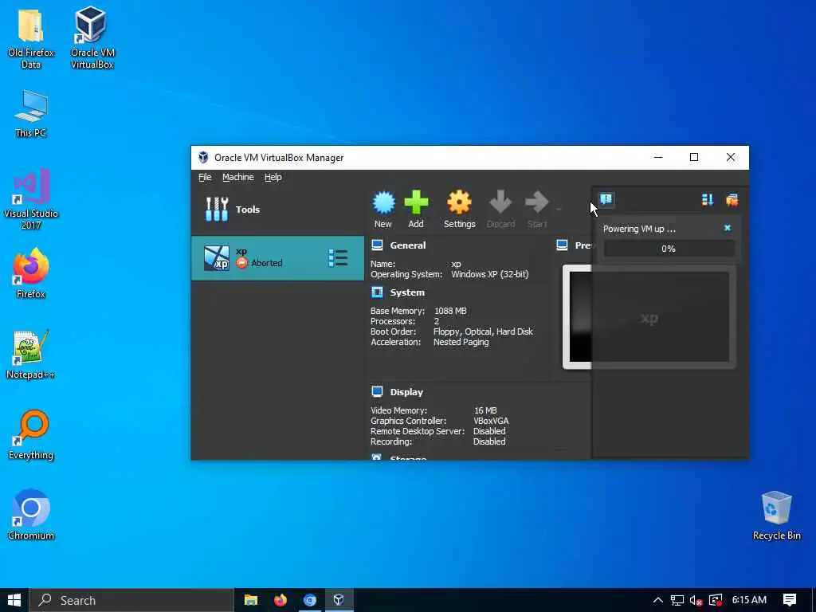Click the VBoxVGA graphics controller value
The image size is (816, 612).
(x=491, y=421)
